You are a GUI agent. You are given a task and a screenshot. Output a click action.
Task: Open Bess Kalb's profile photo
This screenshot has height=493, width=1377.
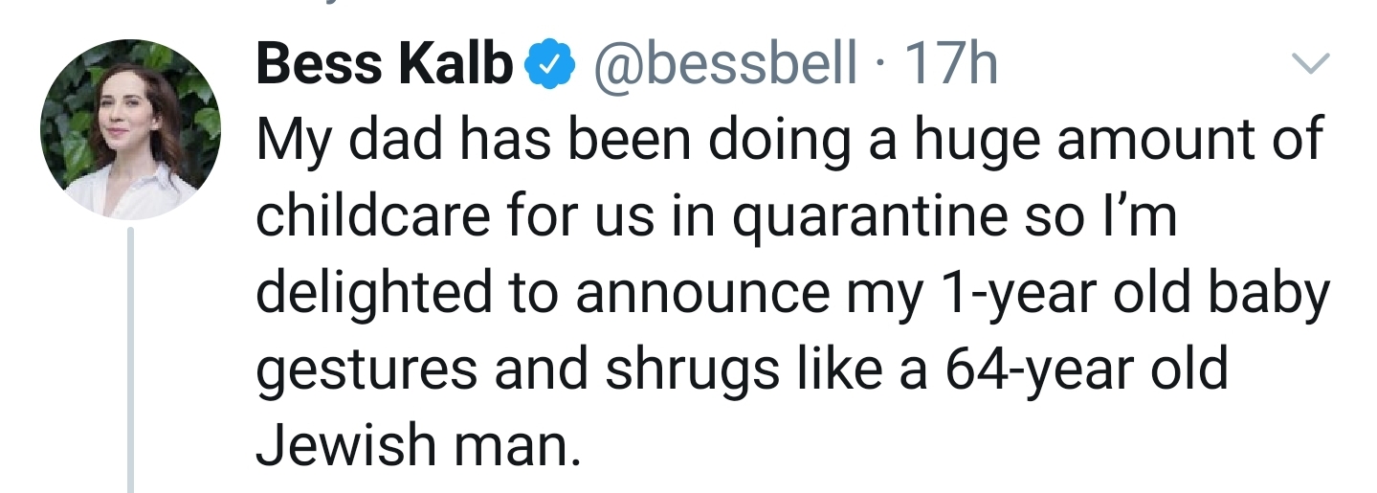(x=130, y=129)
